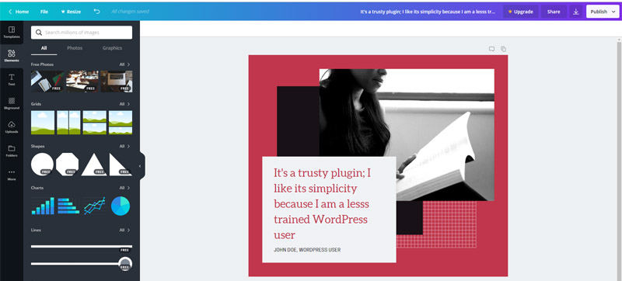This screenshot has width=622, height=281.
Task: Click the duplicate page icon above canvas
Action: 503,49
